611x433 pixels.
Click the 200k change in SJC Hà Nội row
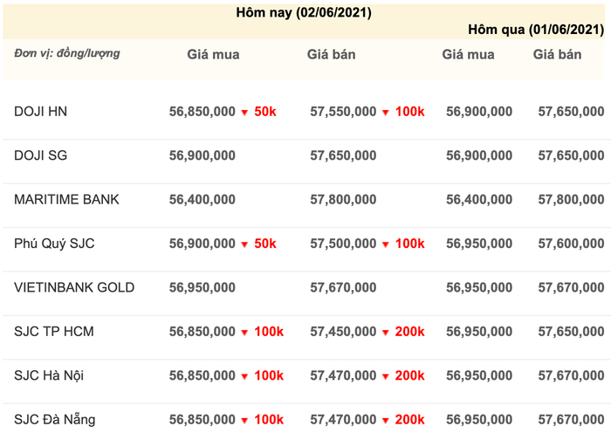[x=410, y=376]
